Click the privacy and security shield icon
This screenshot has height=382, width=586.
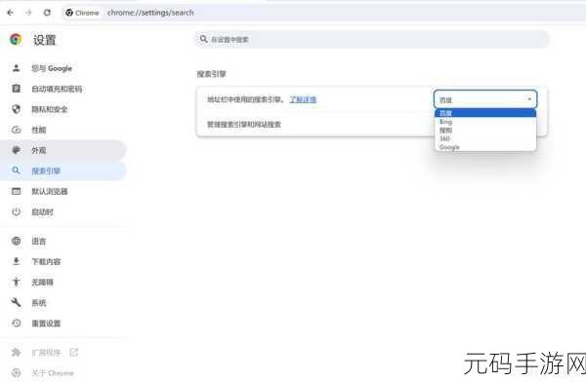click(16, 109)
